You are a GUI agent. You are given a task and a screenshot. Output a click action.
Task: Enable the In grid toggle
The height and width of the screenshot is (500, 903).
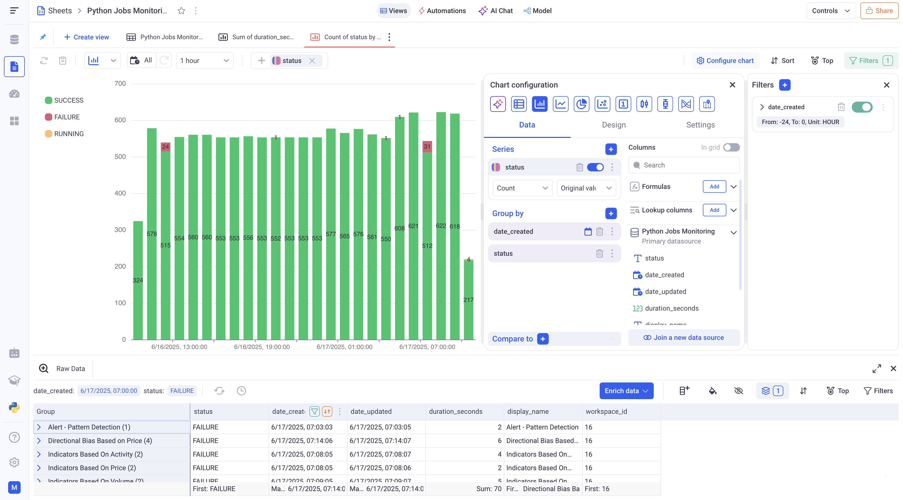click(731, 148)
